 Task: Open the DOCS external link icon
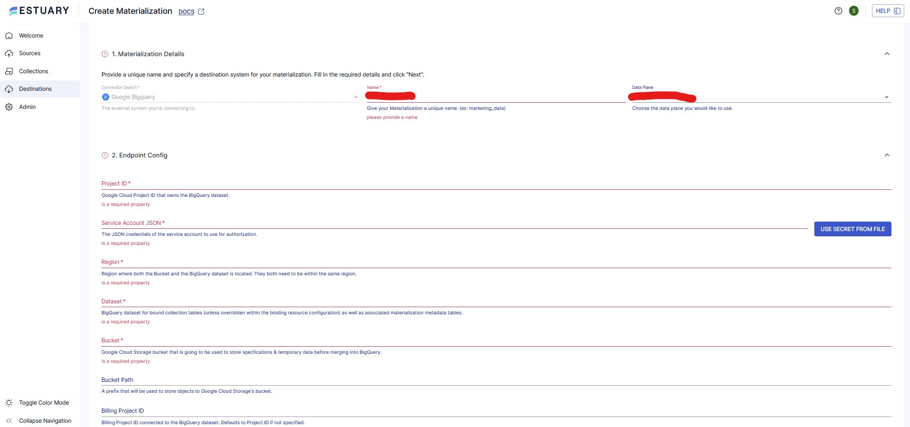coord(201,12)
